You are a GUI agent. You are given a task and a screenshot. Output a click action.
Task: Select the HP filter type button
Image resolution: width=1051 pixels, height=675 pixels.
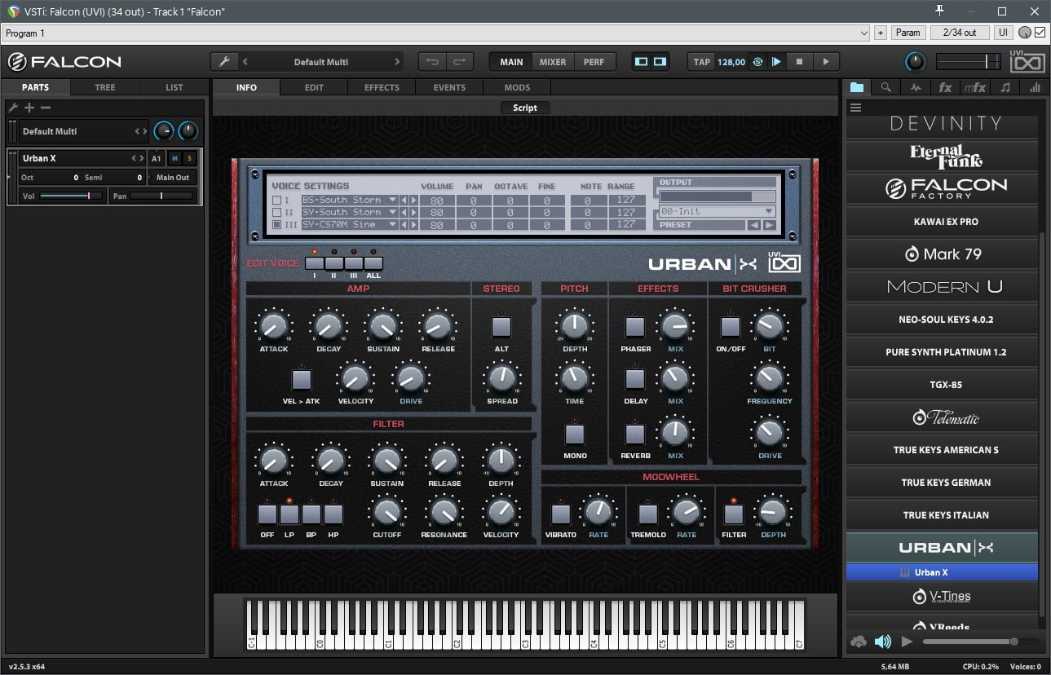coord(333,514)
